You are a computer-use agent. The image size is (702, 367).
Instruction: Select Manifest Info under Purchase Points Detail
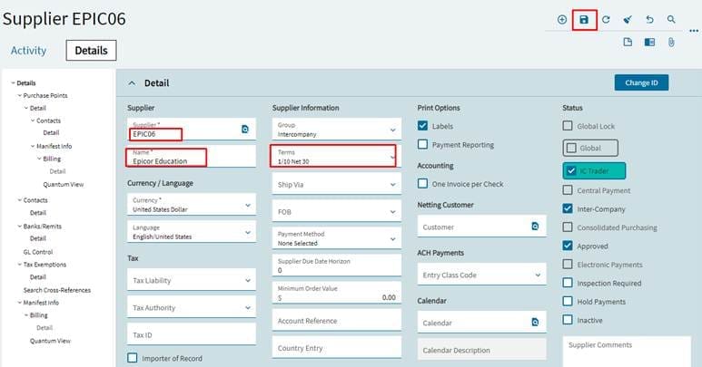(54, 146)
